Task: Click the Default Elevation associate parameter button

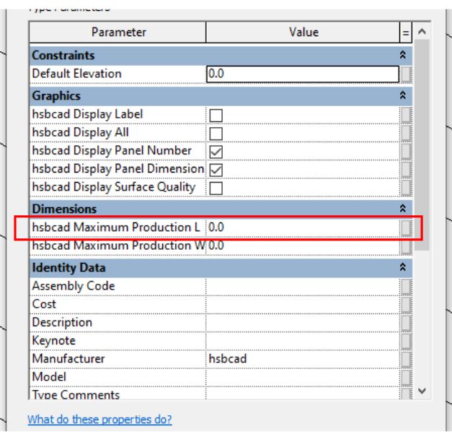Action: (407, 74)
